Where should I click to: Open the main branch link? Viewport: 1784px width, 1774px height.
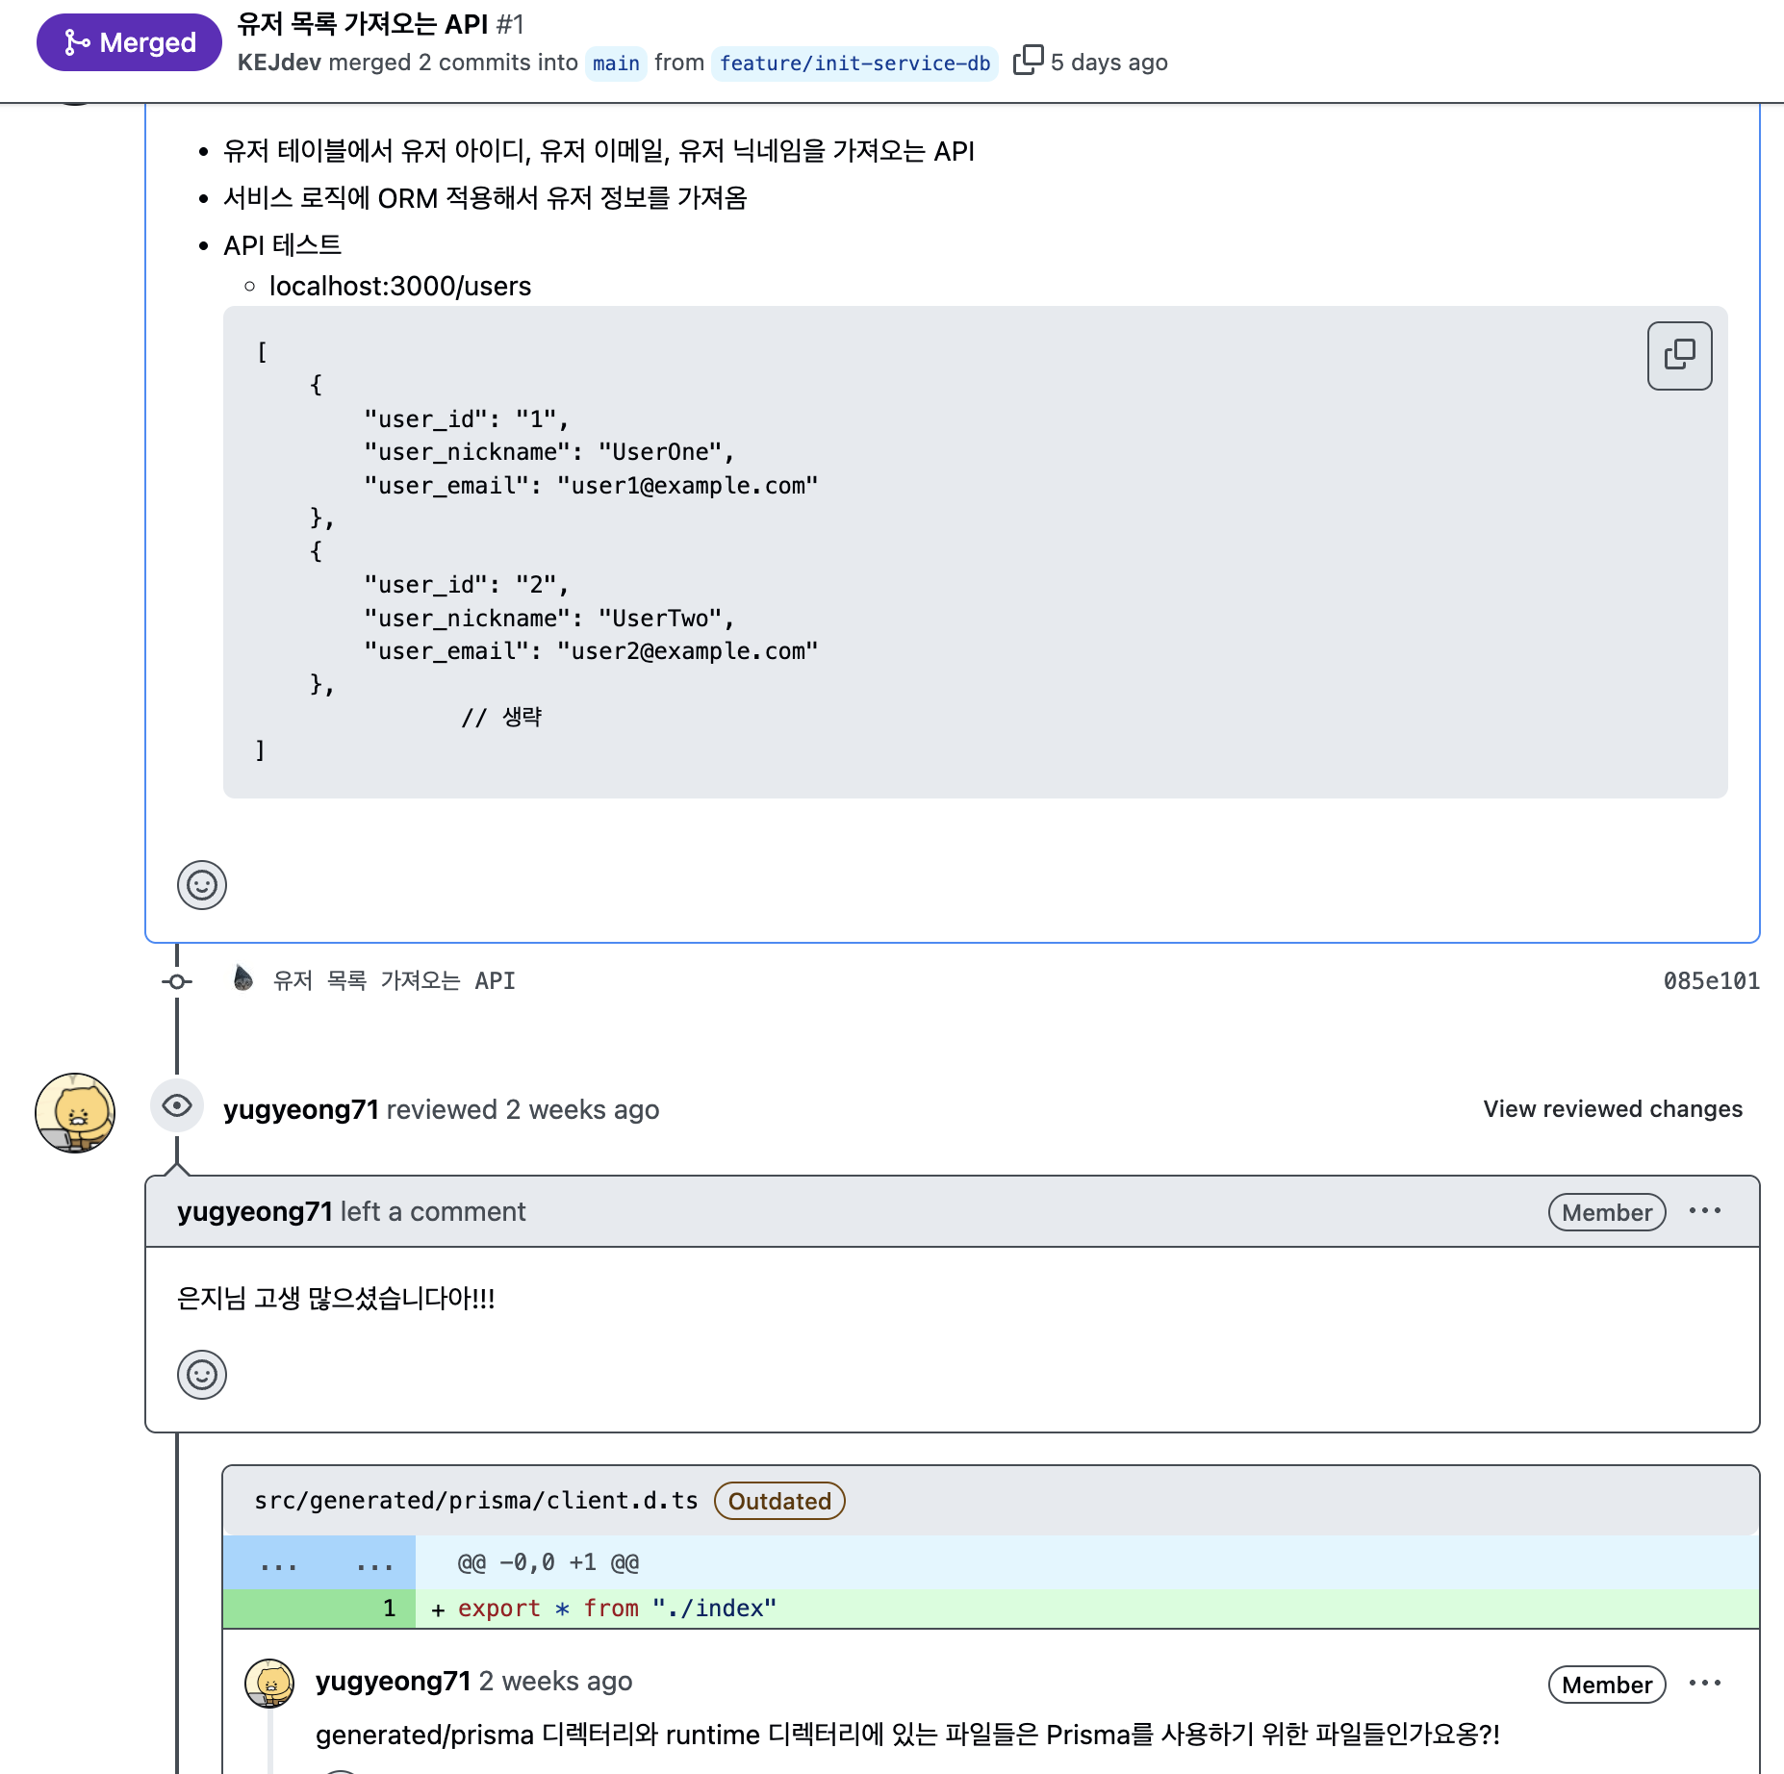click(616, 63)
